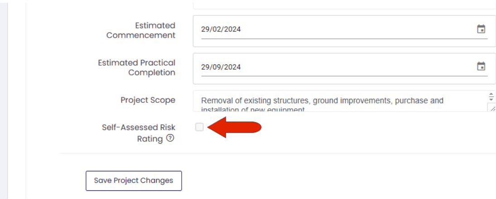Click the Estimated Commencement label

pyautogui.click(x=141, y=30)
